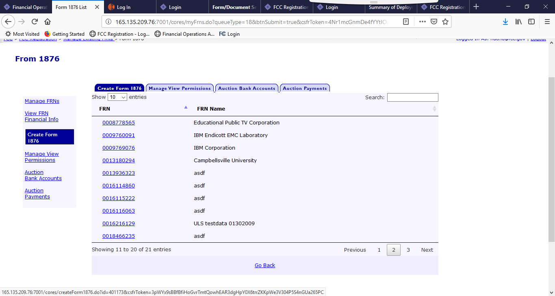Open Auction Bank Accounts in the left sidebar

coord(43,175)
